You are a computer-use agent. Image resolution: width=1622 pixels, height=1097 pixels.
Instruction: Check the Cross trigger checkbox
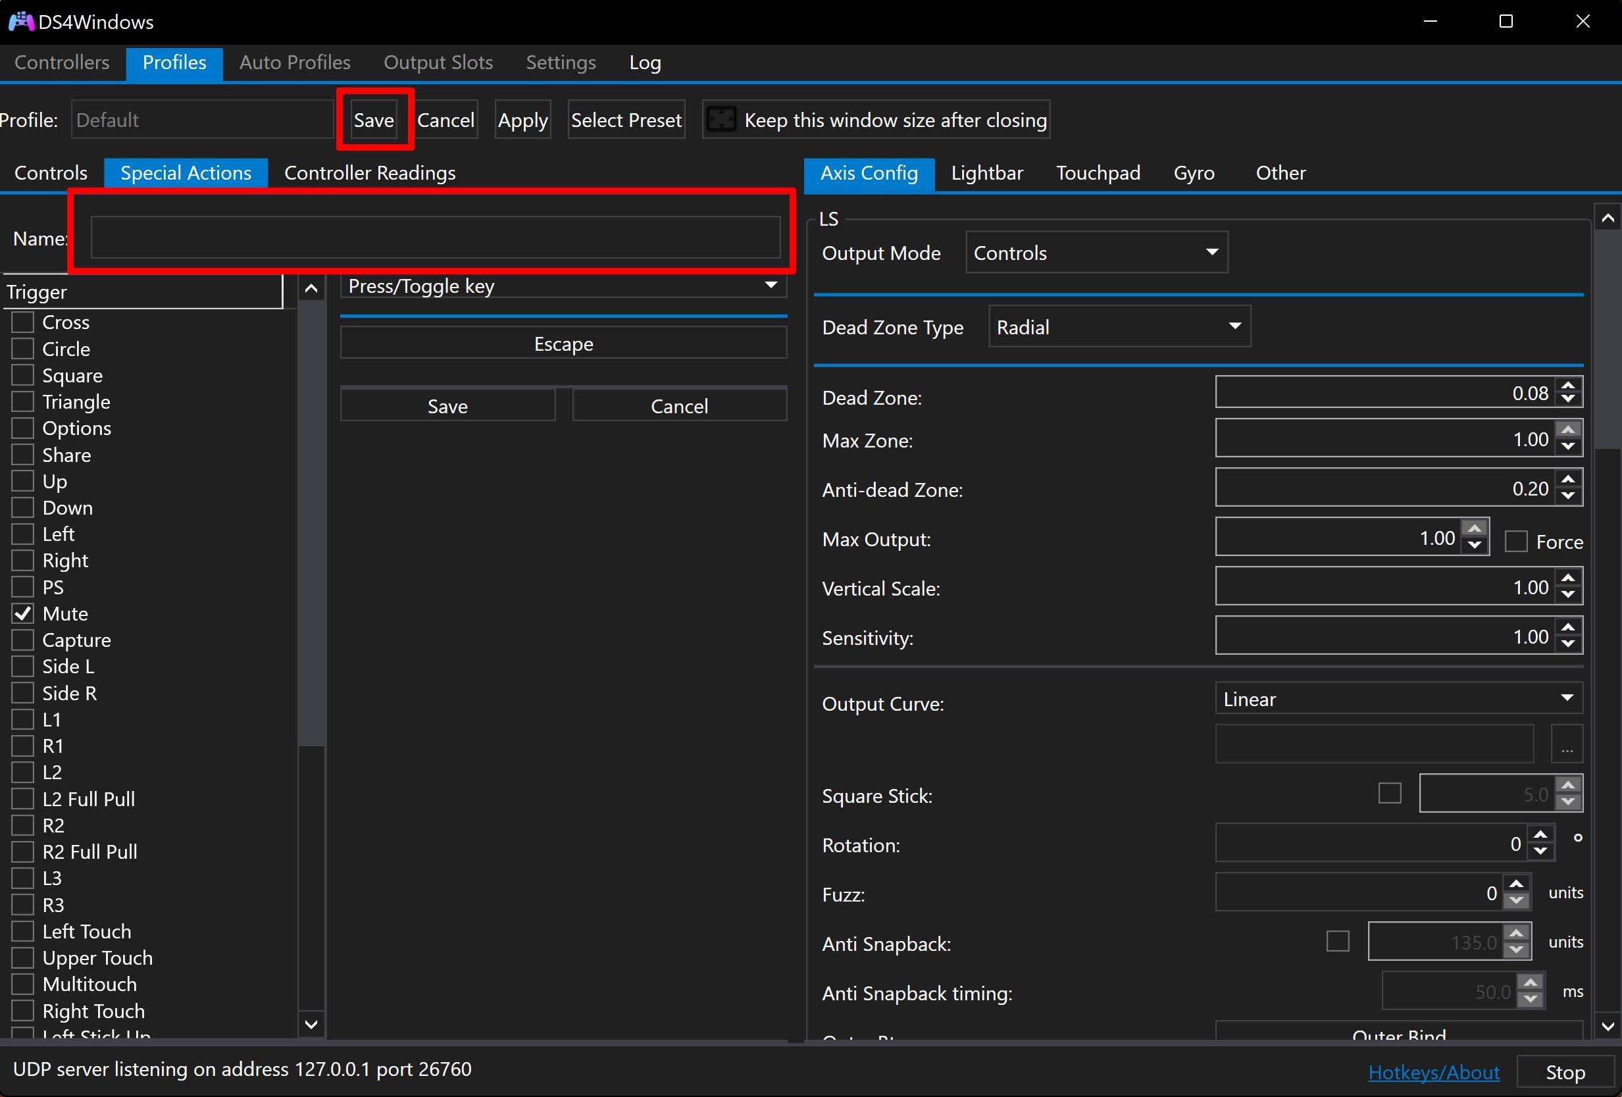[x=23, y=322]
